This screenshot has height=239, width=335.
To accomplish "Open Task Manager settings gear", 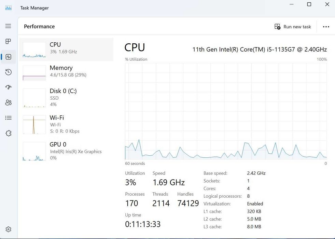I will pyautogui.click(x=8, y=229).
